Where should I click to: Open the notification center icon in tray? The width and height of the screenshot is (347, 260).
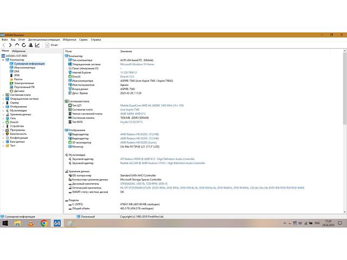tap(340, 223)
